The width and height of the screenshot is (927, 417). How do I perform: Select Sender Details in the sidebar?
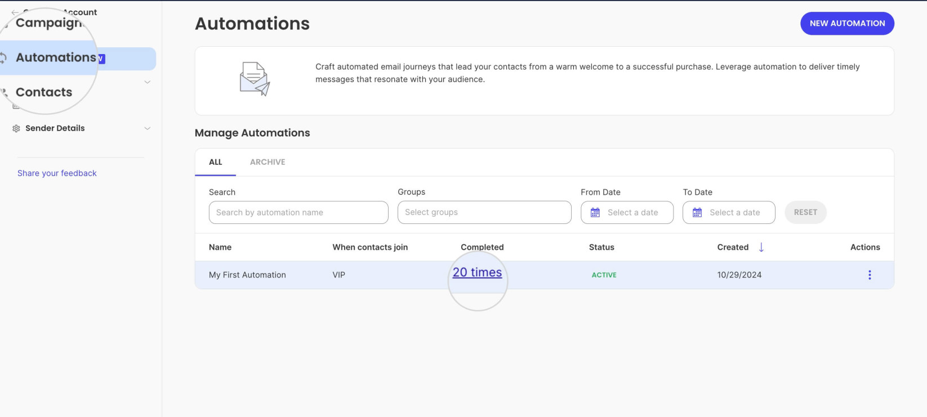[x=55, y=128]
